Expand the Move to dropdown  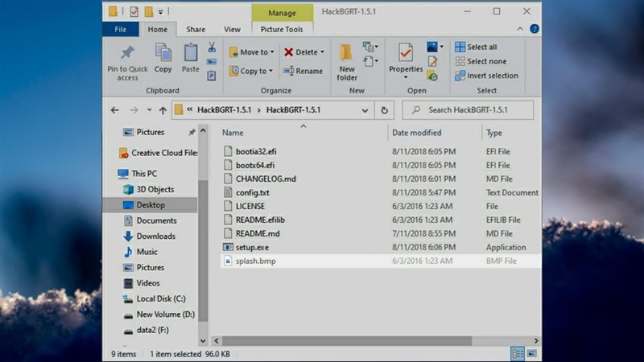click(252, 52)
